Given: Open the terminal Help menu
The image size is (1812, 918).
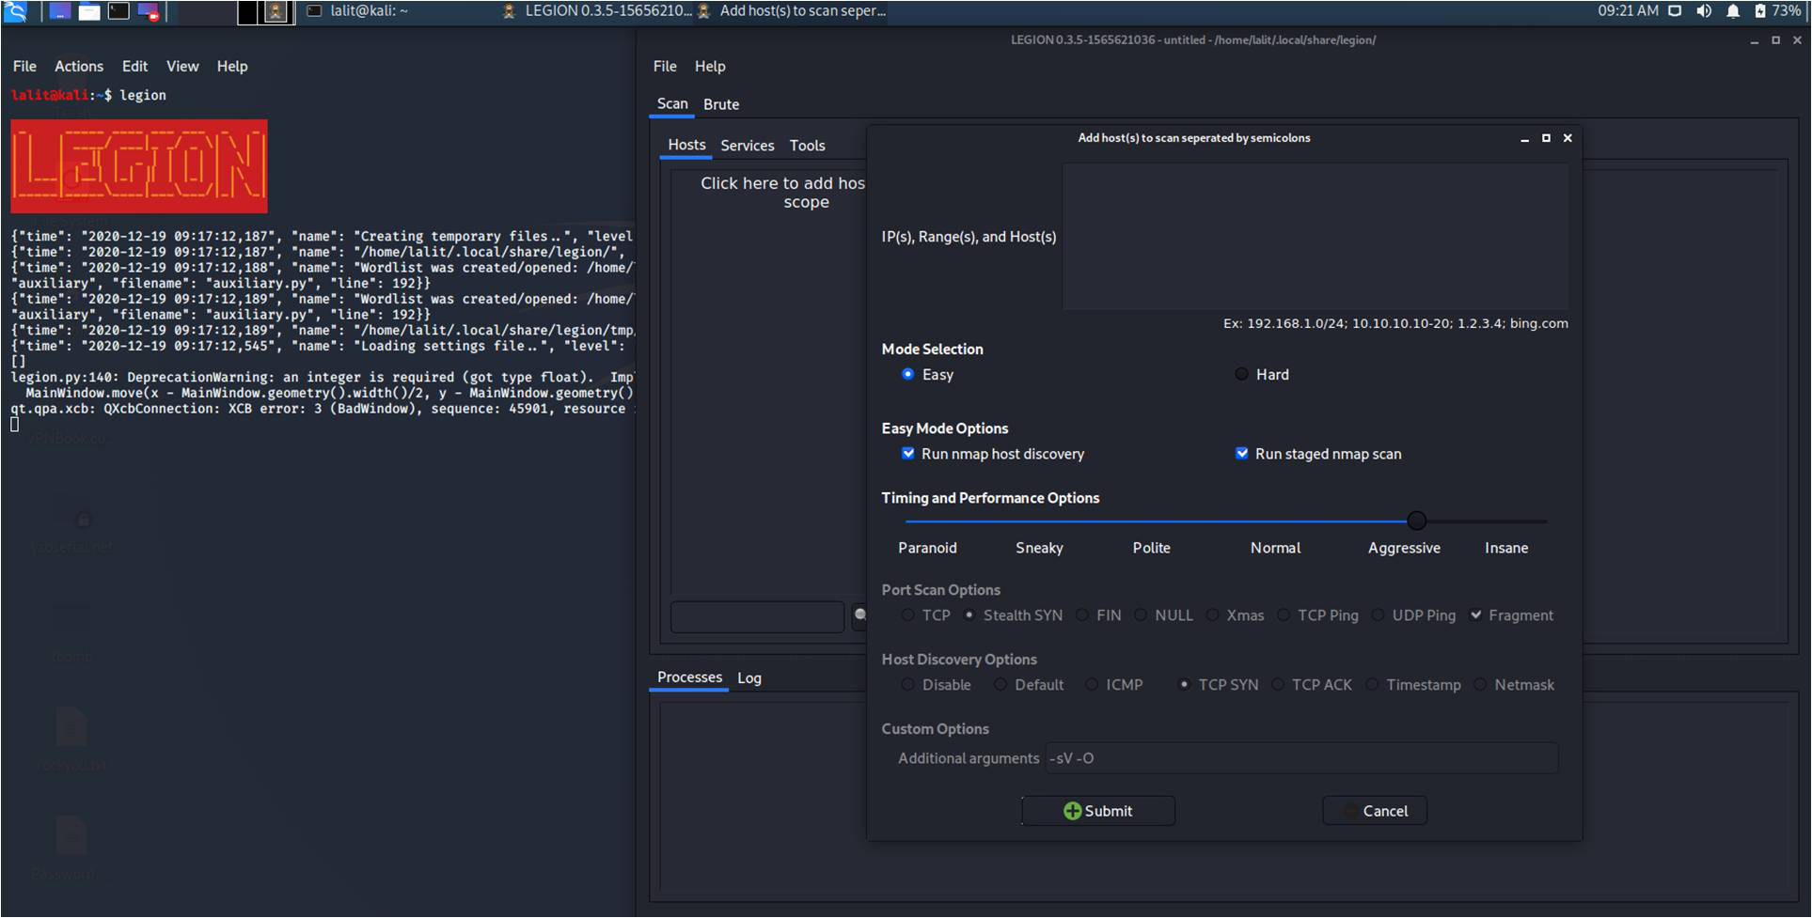Looking at the screenshot, I should click(x=232, y=67).
